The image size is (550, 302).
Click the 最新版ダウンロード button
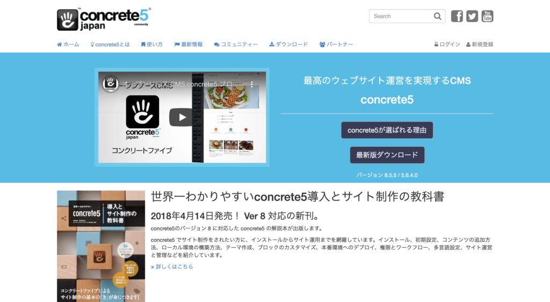tap(387, 155)
